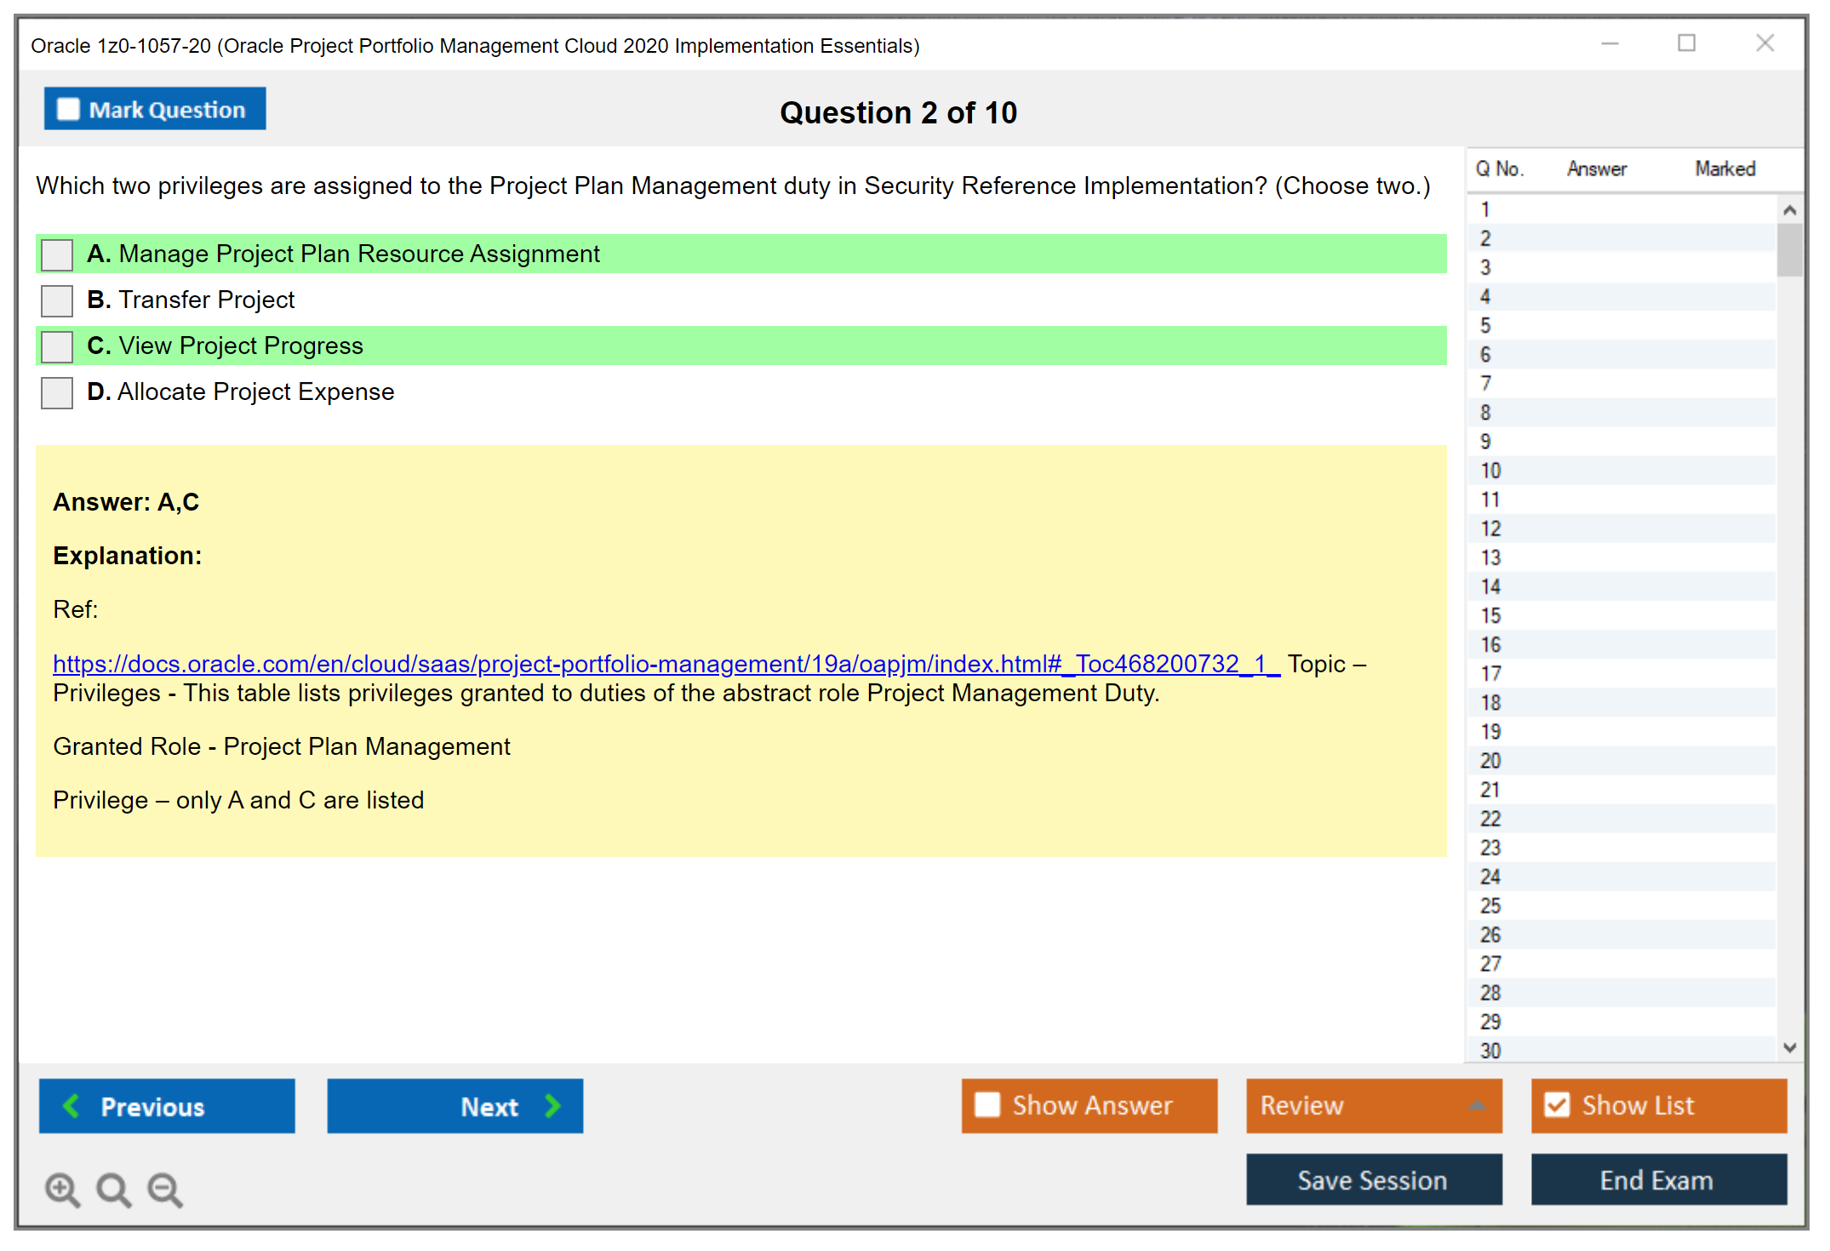The height and width of the screenshot is (1251, 1830).
Task: Maximize the exam window
Action: click(1686, 43)
